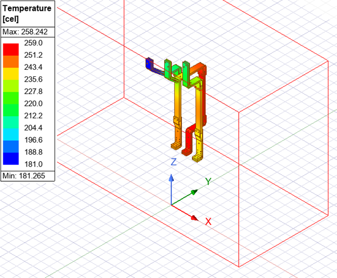Select the Y axis label
The width and height of the screenshot is (337, 278).
coord(208,181)
